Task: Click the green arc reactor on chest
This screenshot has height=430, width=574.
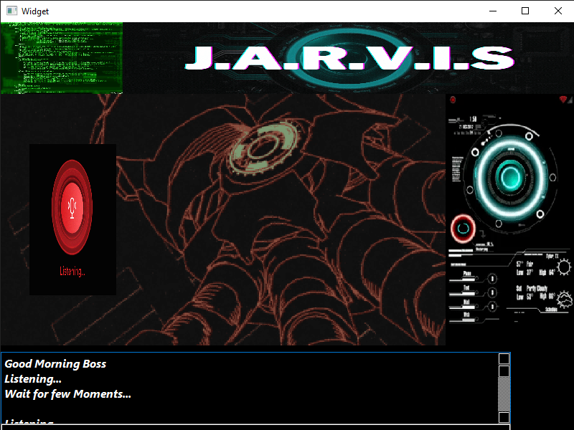Action: pos(264,145)
